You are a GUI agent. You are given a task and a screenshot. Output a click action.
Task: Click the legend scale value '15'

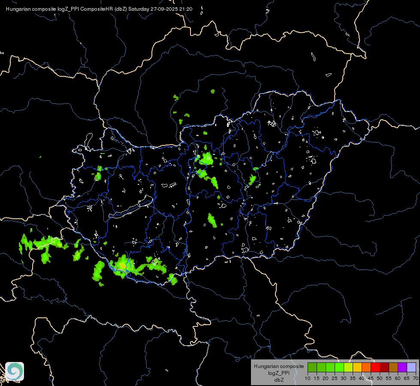[x=317, y=379]
